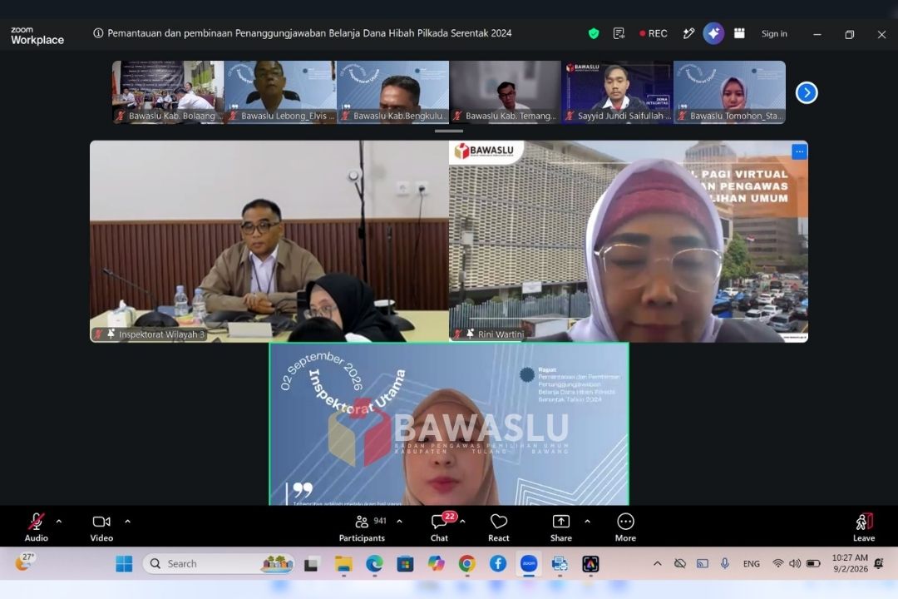Expand the Share options caret

click(587, 522)
